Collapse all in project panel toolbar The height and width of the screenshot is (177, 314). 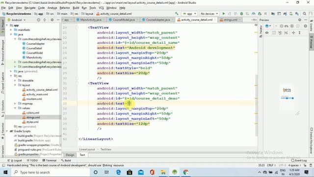click(x=45, y=20)
